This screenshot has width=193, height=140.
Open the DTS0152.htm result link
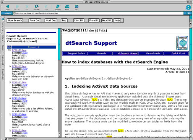(x=19, y=50)
